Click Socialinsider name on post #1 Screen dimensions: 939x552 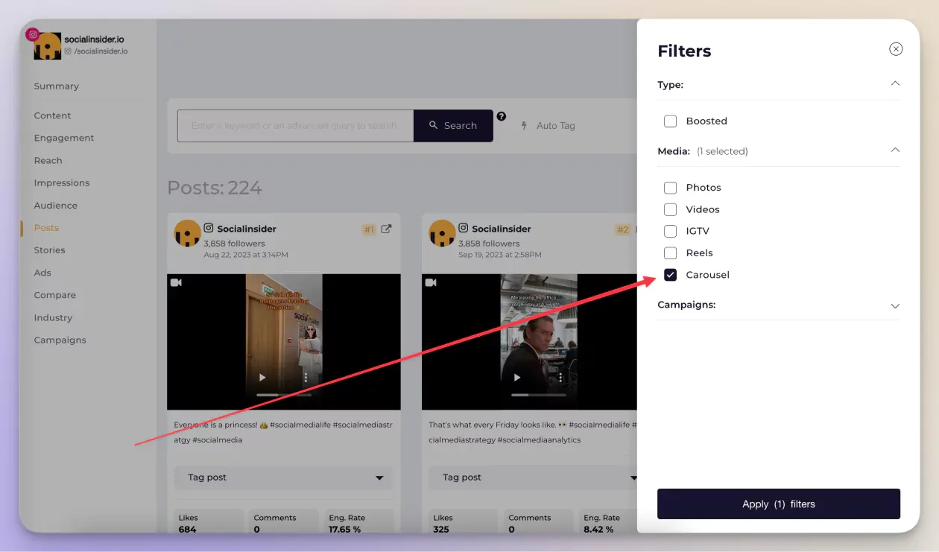247,229
